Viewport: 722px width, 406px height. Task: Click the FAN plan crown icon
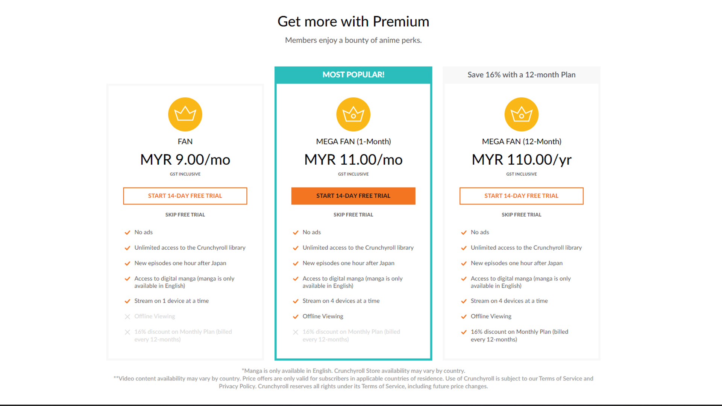pyautogui.click(x=185, y=114)
